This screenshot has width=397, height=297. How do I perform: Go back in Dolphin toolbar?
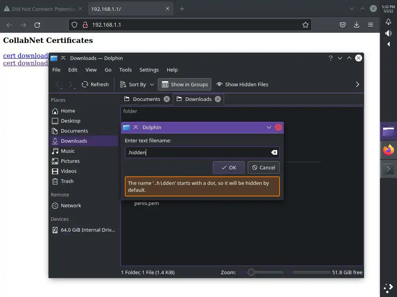tap(58, 85)
